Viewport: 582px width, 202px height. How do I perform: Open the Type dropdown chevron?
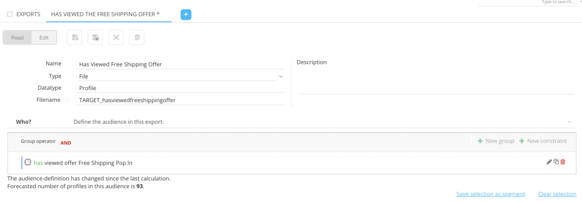(281, 76)
